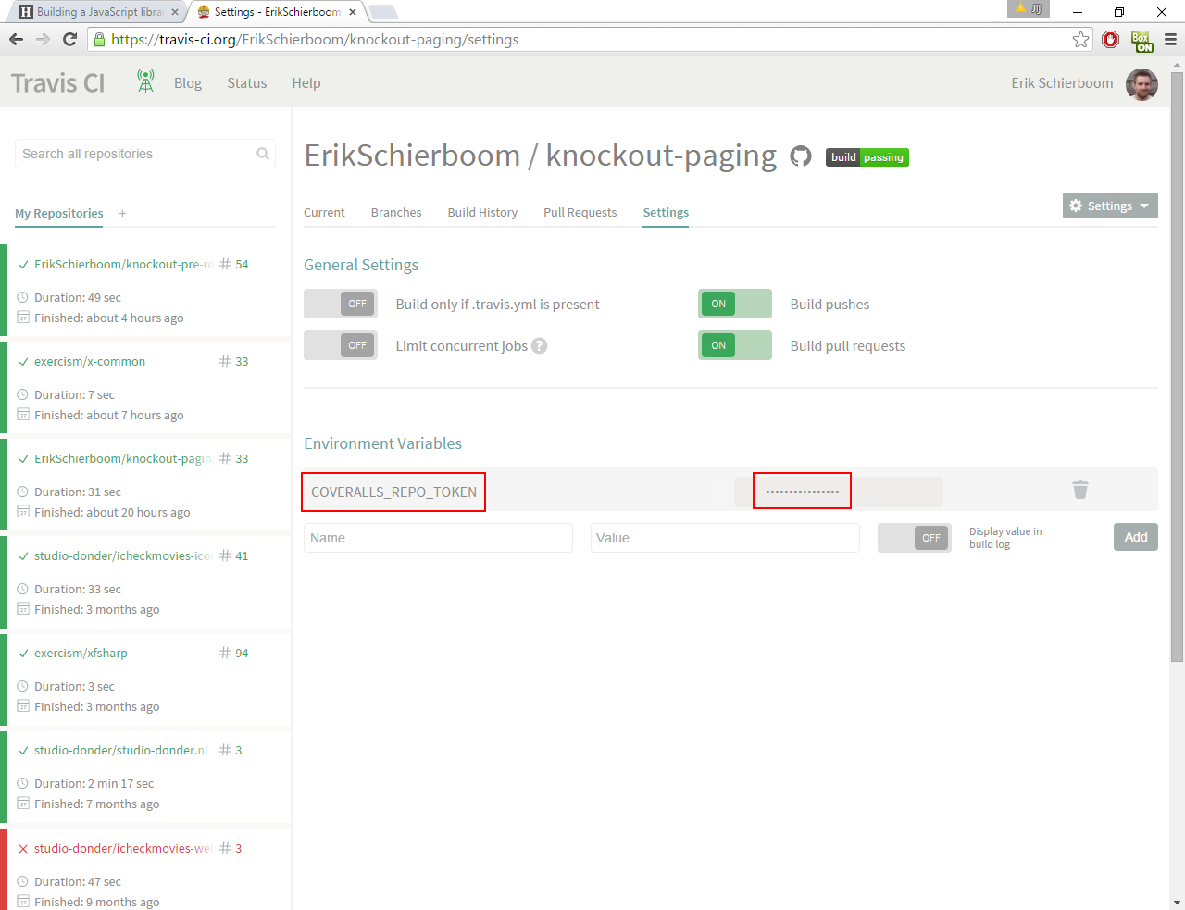Open failed studio-donder/icheckmovies-we repository

[123, 848]
